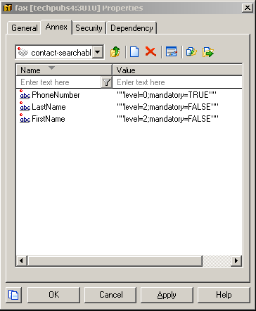Click the Name column sort arrow

coord(51,68)
